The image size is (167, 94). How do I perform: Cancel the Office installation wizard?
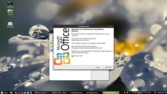[108, 67]
